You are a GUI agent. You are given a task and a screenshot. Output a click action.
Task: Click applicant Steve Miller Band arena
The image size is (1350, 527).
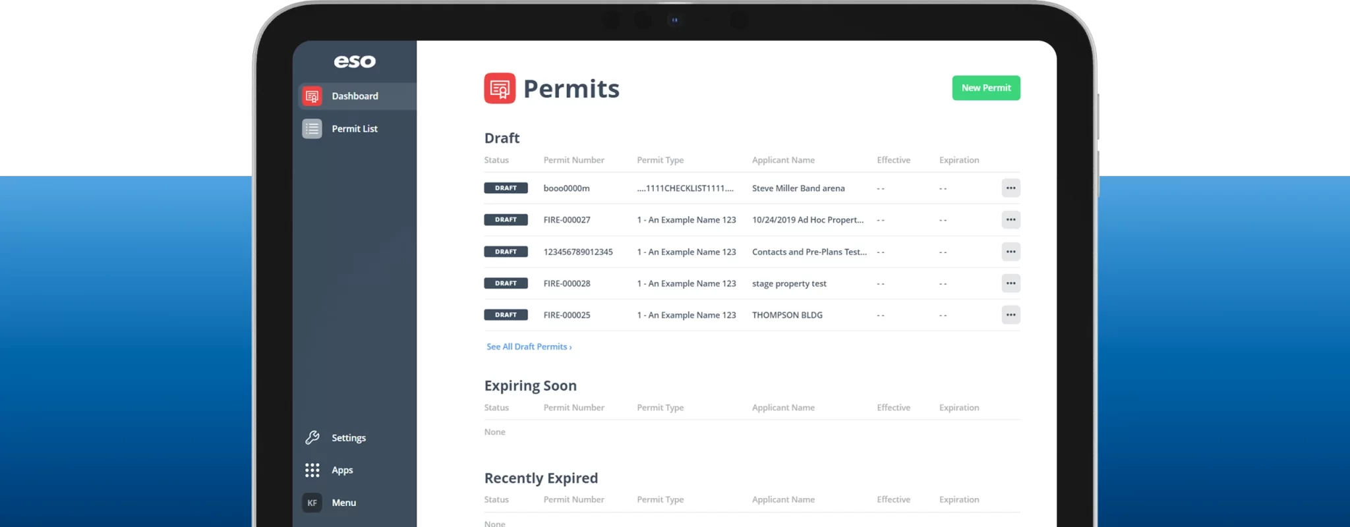(x=798, y=188)
